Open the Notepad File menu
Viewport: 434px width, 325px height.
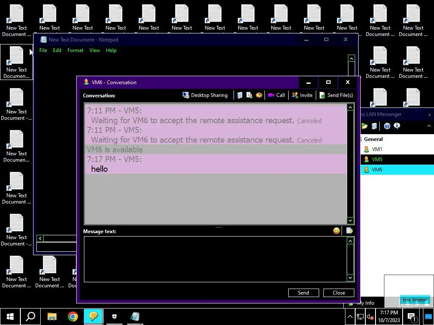click(x=43, y=50)
